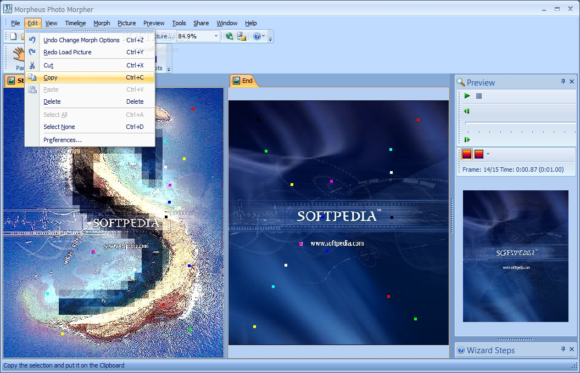Click the Wizard Steps help icon

[461, 350]
